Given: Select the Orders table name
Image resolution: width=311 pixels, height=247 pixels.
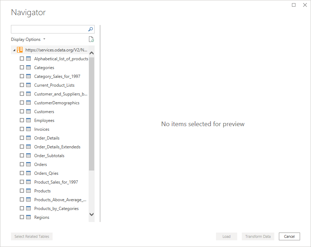Looking at the screenshot, I should tap(41, 165).
